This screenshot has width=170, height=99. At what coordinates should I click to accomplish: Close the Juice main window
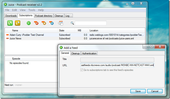pos(141,4)
